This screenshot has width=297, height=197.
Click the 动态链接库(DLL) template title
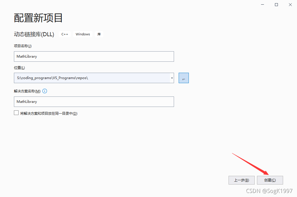(34, 34)
